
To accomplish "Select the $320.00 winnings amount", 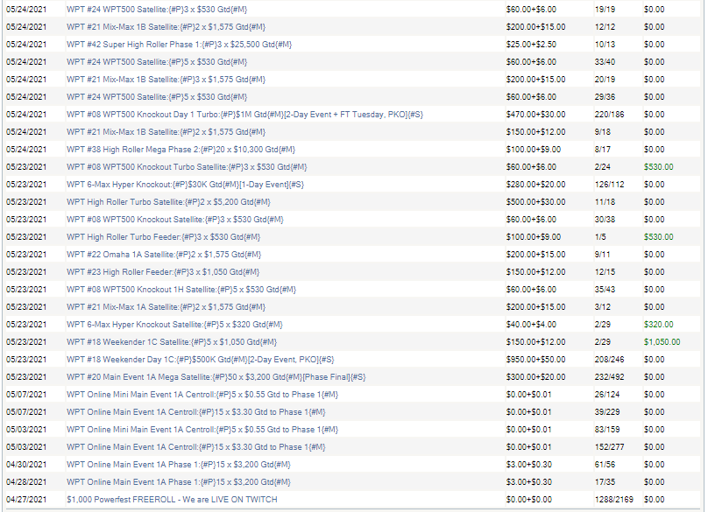I will tap(658, 324).
